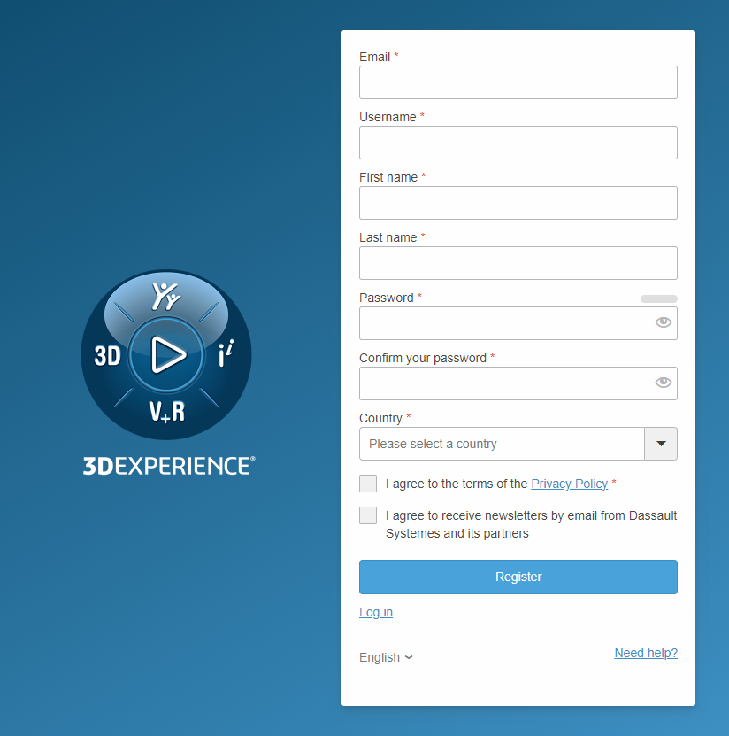
Task: Click the password strength indicator bar
Action: coord(659,299)
